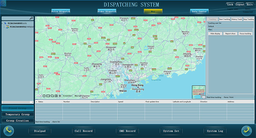Image resolution: width=256 pixels, height=138 pixels.
Task: Click the Start Tracking button
Action: point(225,19)
